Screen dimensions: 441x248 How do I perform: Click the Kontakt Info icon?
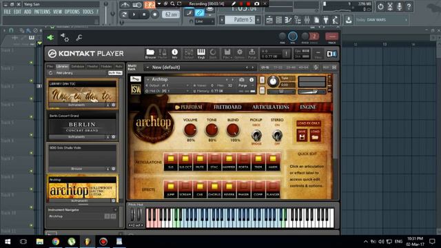point(174,53)
